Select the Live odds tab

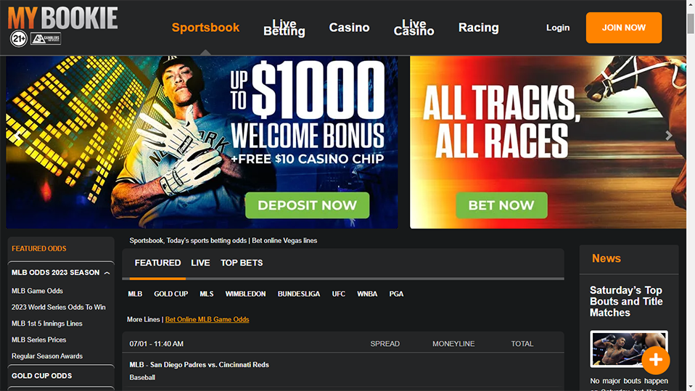(200, 263)
